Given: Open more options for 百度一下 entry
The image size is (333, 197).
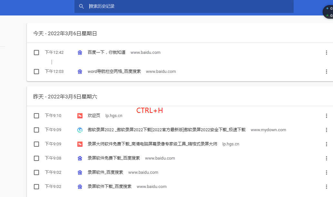Looking at the screenshot, I should 327,53.
